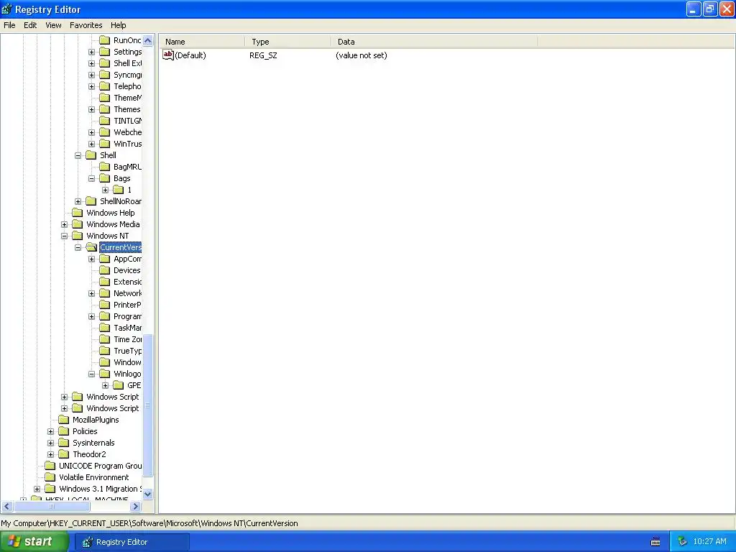Select the Time Zones folder icon
736x552 pixels.
coord(105,339)
